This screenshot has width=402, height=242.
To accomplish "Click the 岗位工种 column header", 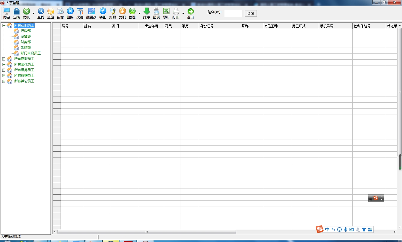I will click(x=277, y=26).
